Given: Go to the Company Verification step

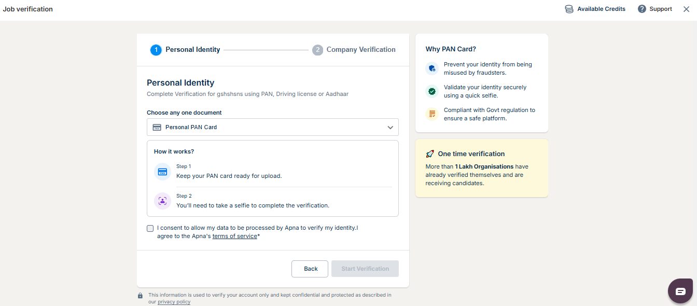Looking at the screenshot, I should 354,50.
